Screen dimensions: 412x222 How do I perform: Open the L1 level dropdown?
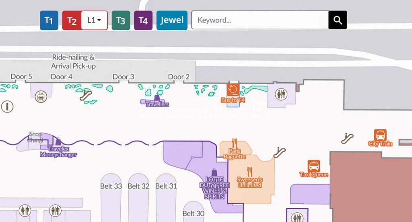pyautogui.click(x=94, y=20)
